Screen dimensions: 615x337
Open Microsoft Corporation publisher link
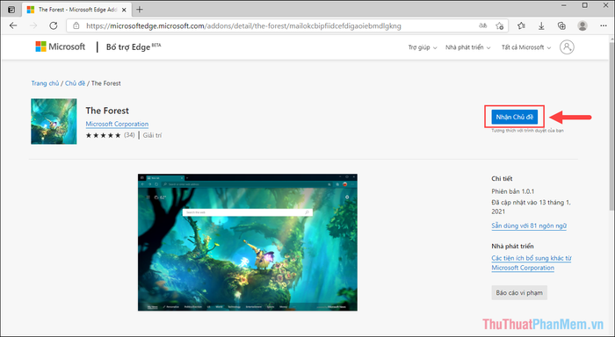coord(117,124)
